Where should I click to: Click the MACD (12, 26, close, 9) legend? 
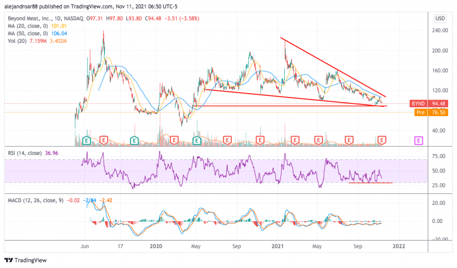click(x=36, y=200)
